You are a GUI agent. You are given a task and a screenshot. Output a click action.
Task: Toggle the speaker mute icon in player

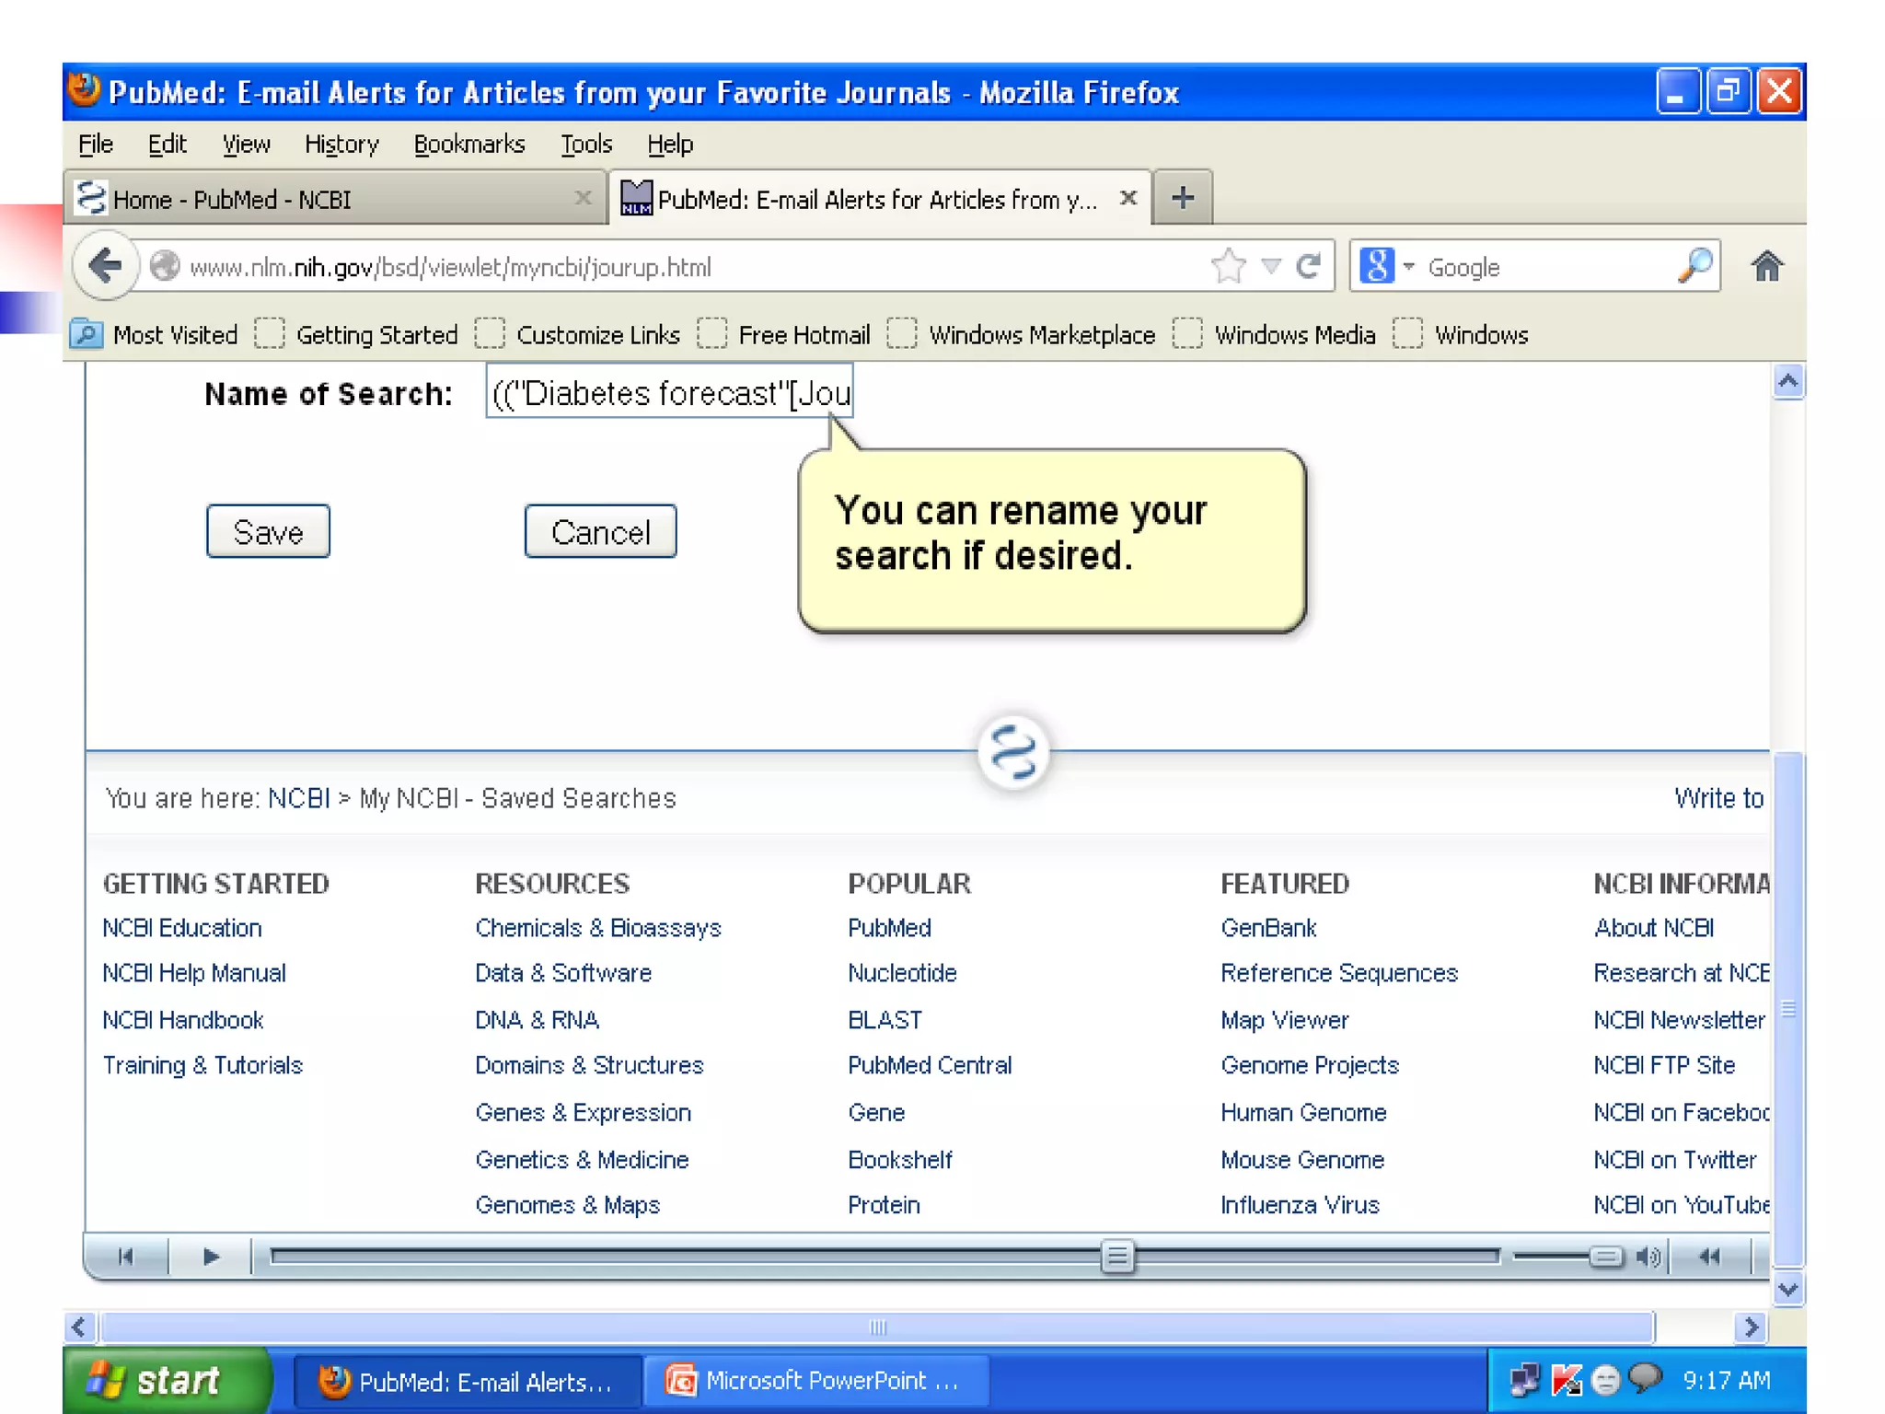click(1648, 1257)
